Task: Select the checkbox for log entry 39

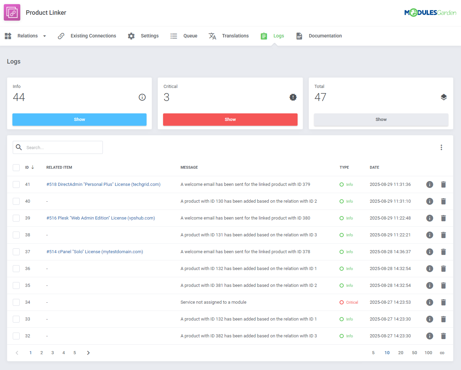Action: pyautogui.click(x=16, y=218)
